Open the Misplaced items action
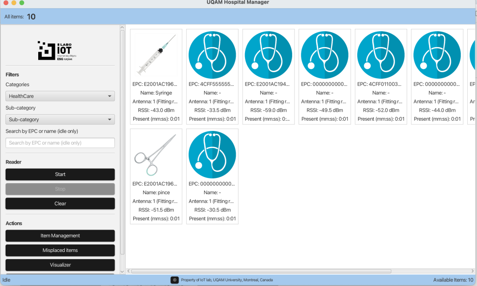 [x=60, y=250]
